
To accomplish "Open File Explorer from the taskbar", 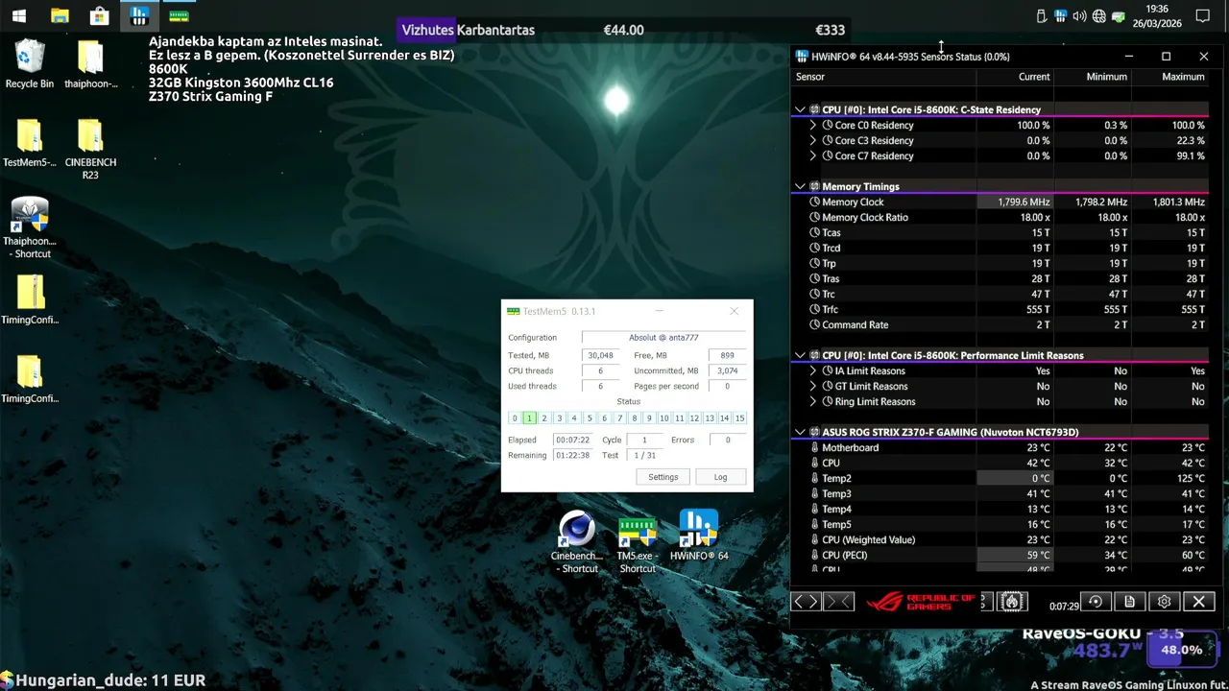I will click(60, 16).
